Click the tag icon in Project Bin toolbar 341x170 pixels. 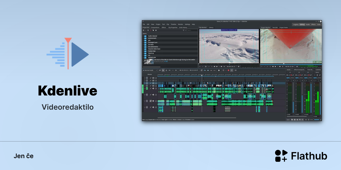pos(153,30)
